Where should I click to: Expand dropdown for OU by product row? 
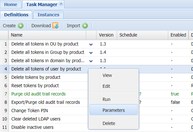point(91,44)
